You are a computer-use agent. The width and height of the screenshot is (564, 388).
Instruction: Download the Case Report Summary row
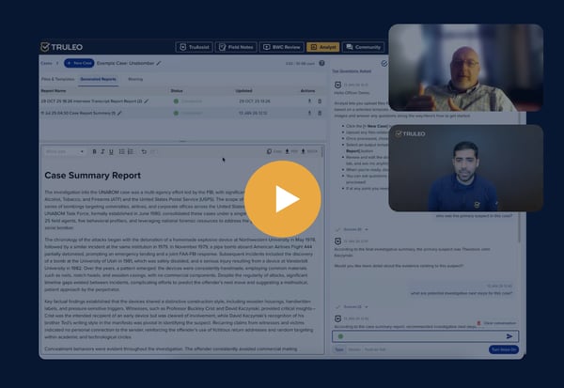pyautogui.click(x=309, y=114)
